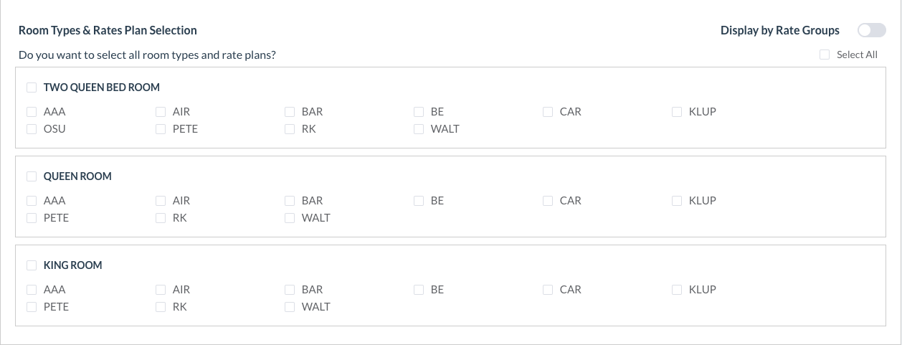The image size is (902, 345).
Task: Check AAA under Two Queen Bed Room
Action: tap(32, 112)
